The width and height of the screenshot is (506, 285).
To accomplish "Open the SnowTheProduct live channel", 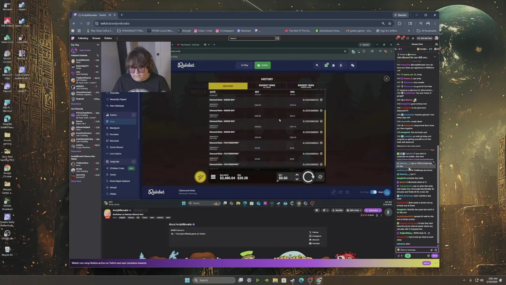I will [x=85, y=134].
